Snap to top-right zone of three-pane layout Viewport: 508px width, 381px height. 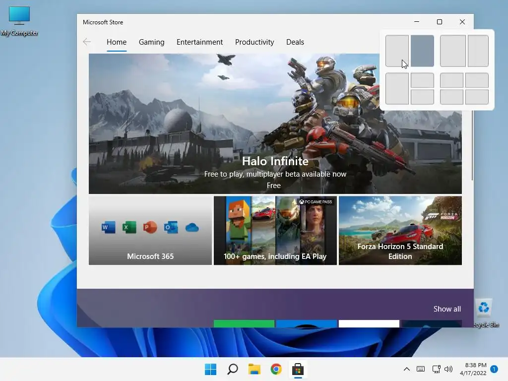pos(423,80)
